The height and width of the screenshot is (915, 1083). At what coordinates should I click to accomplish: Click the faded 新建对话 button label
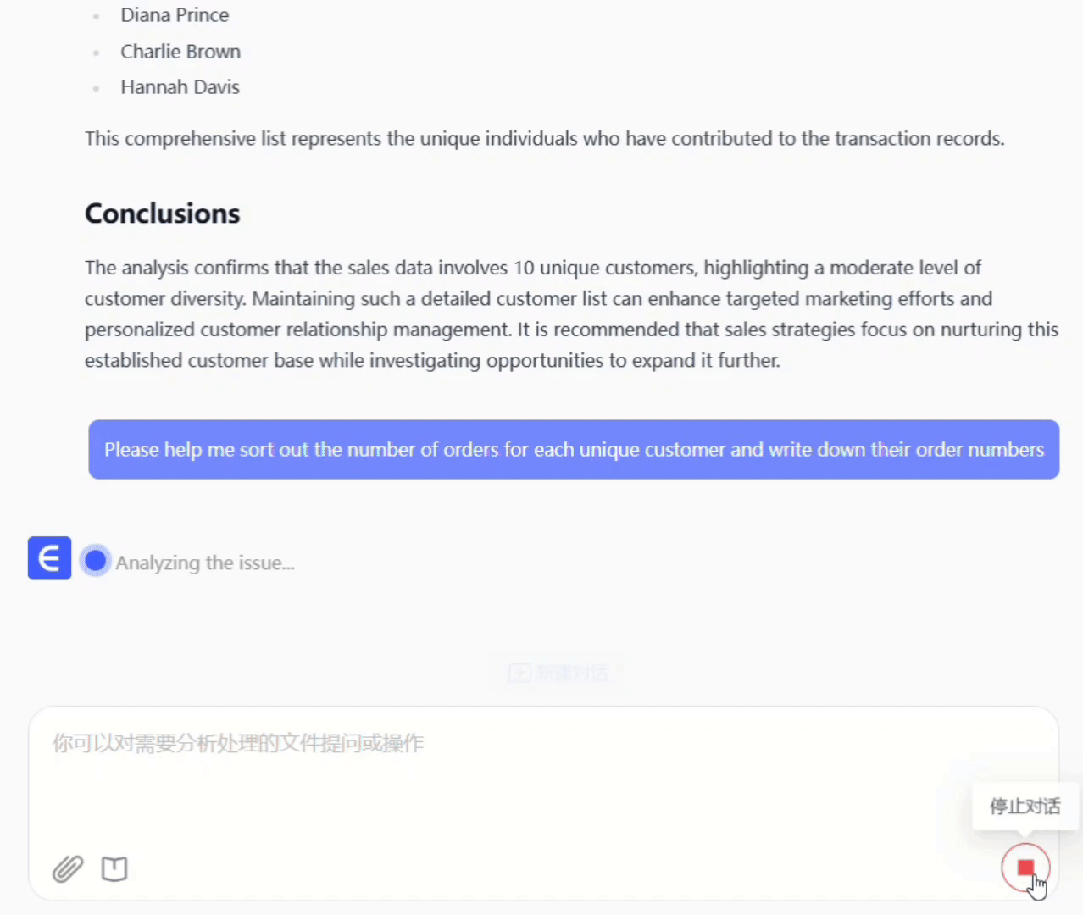click(572, 674)
